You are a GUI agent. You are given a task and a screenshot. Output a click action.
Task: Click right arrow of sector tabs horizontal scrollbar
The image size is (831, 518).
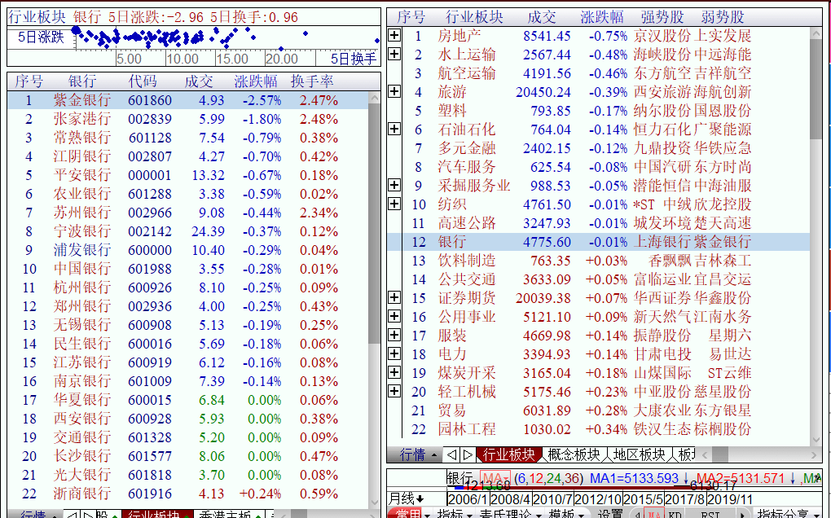coord(814,454)
